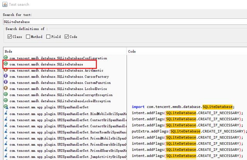Click the class icon beside SQLiteDatabaseLockedException

pyautogui.click(x=6, y=100)
